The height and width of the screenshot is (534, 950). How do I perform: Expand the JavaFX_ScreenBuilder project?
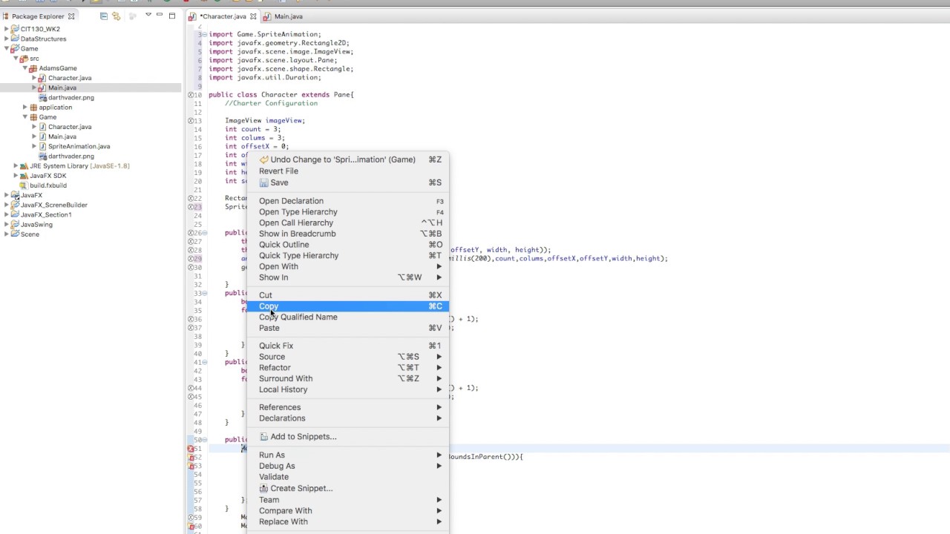(x=7, y=205)
